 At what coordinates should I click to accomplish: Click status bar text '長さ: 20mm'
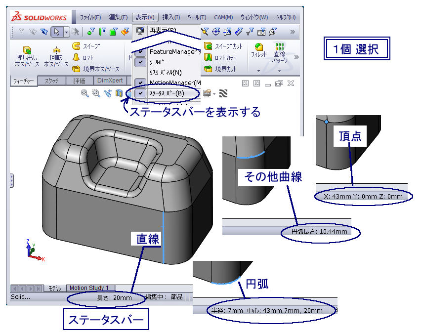(x=114, y=297)
